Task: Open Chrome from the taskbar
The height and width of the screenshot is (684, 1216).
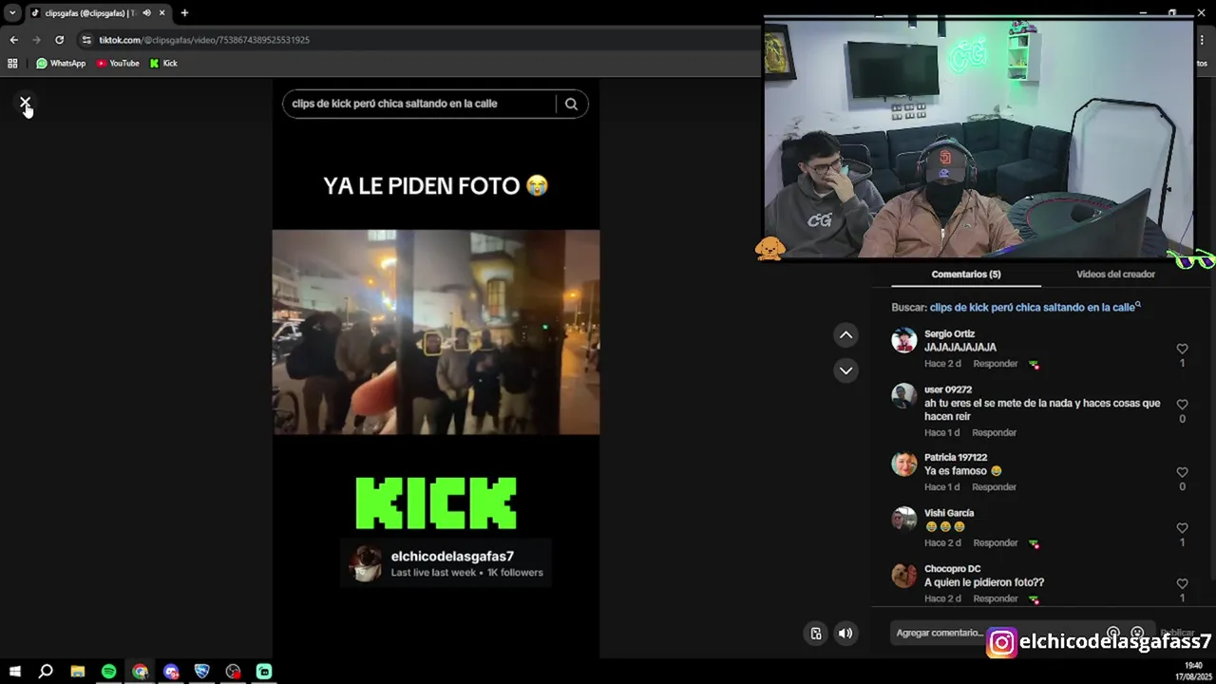Action: (x=140, y=672)
